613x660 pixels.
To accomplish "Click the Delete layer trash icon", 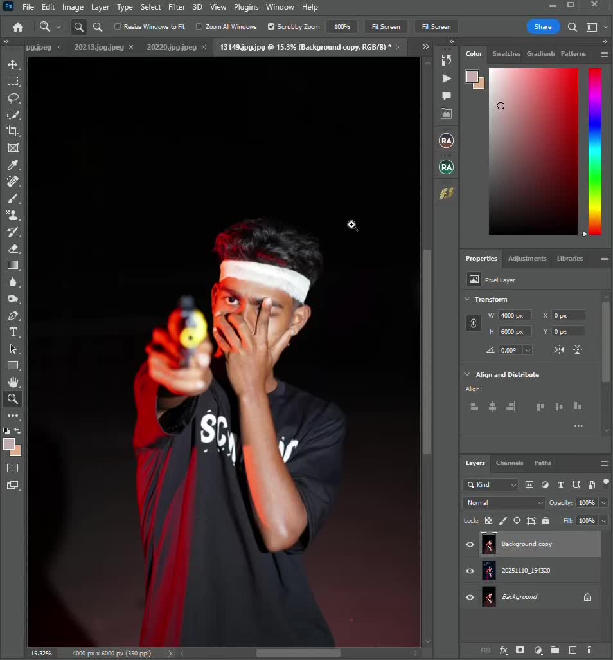I will click(x=589, y=650).
